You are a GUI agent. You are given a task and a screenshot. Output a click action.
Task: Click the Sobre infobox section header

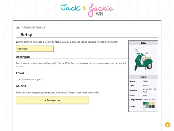[x=143, y=77]
